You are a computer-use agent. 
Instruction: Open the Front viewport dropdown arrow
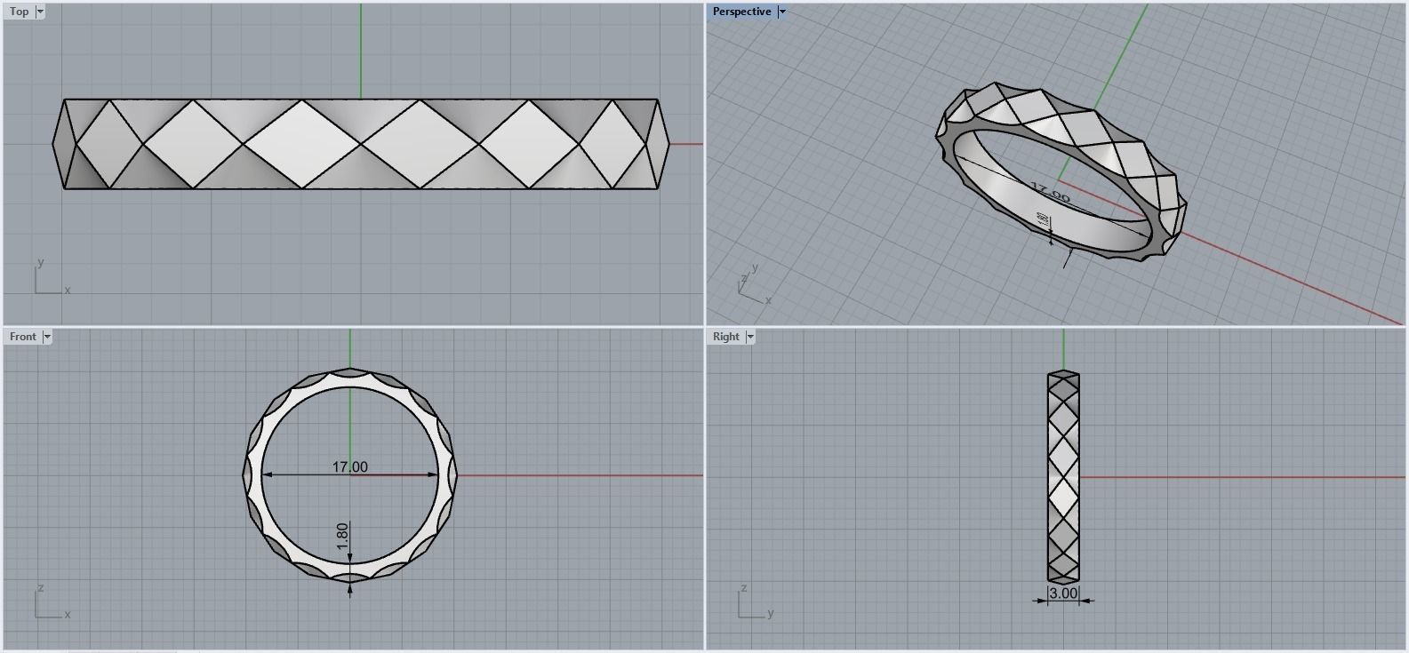[47, 337]
